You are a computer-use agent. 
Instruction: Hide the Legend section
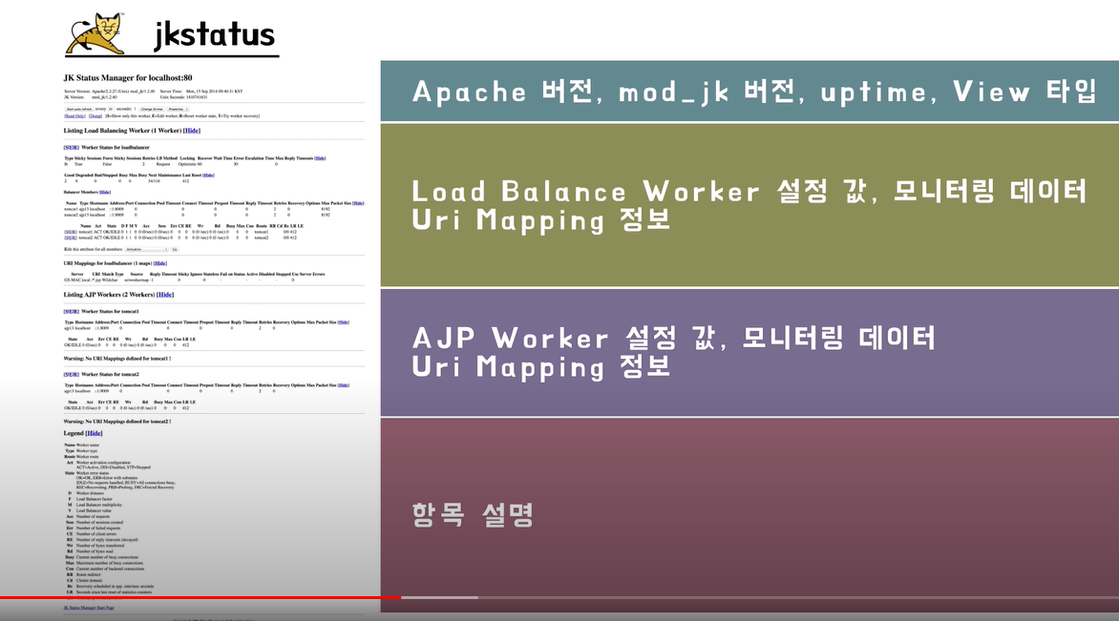(94, 433)
